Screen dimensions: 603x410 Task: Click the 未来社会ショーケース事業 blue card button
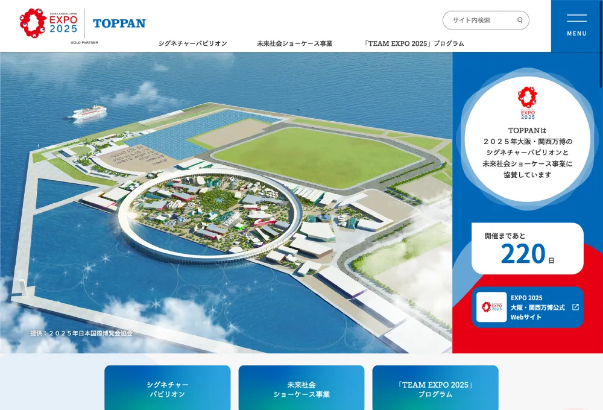(x=301, y=388)
